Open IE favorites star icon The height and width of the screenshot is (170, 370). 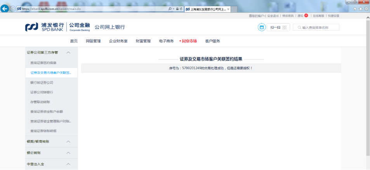[360, 9]
